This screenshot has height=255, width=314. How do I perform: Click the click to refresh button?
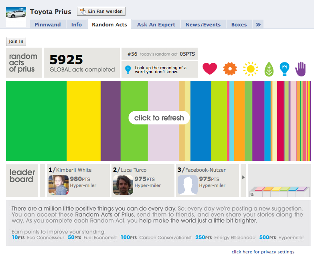tap(159, 118)
